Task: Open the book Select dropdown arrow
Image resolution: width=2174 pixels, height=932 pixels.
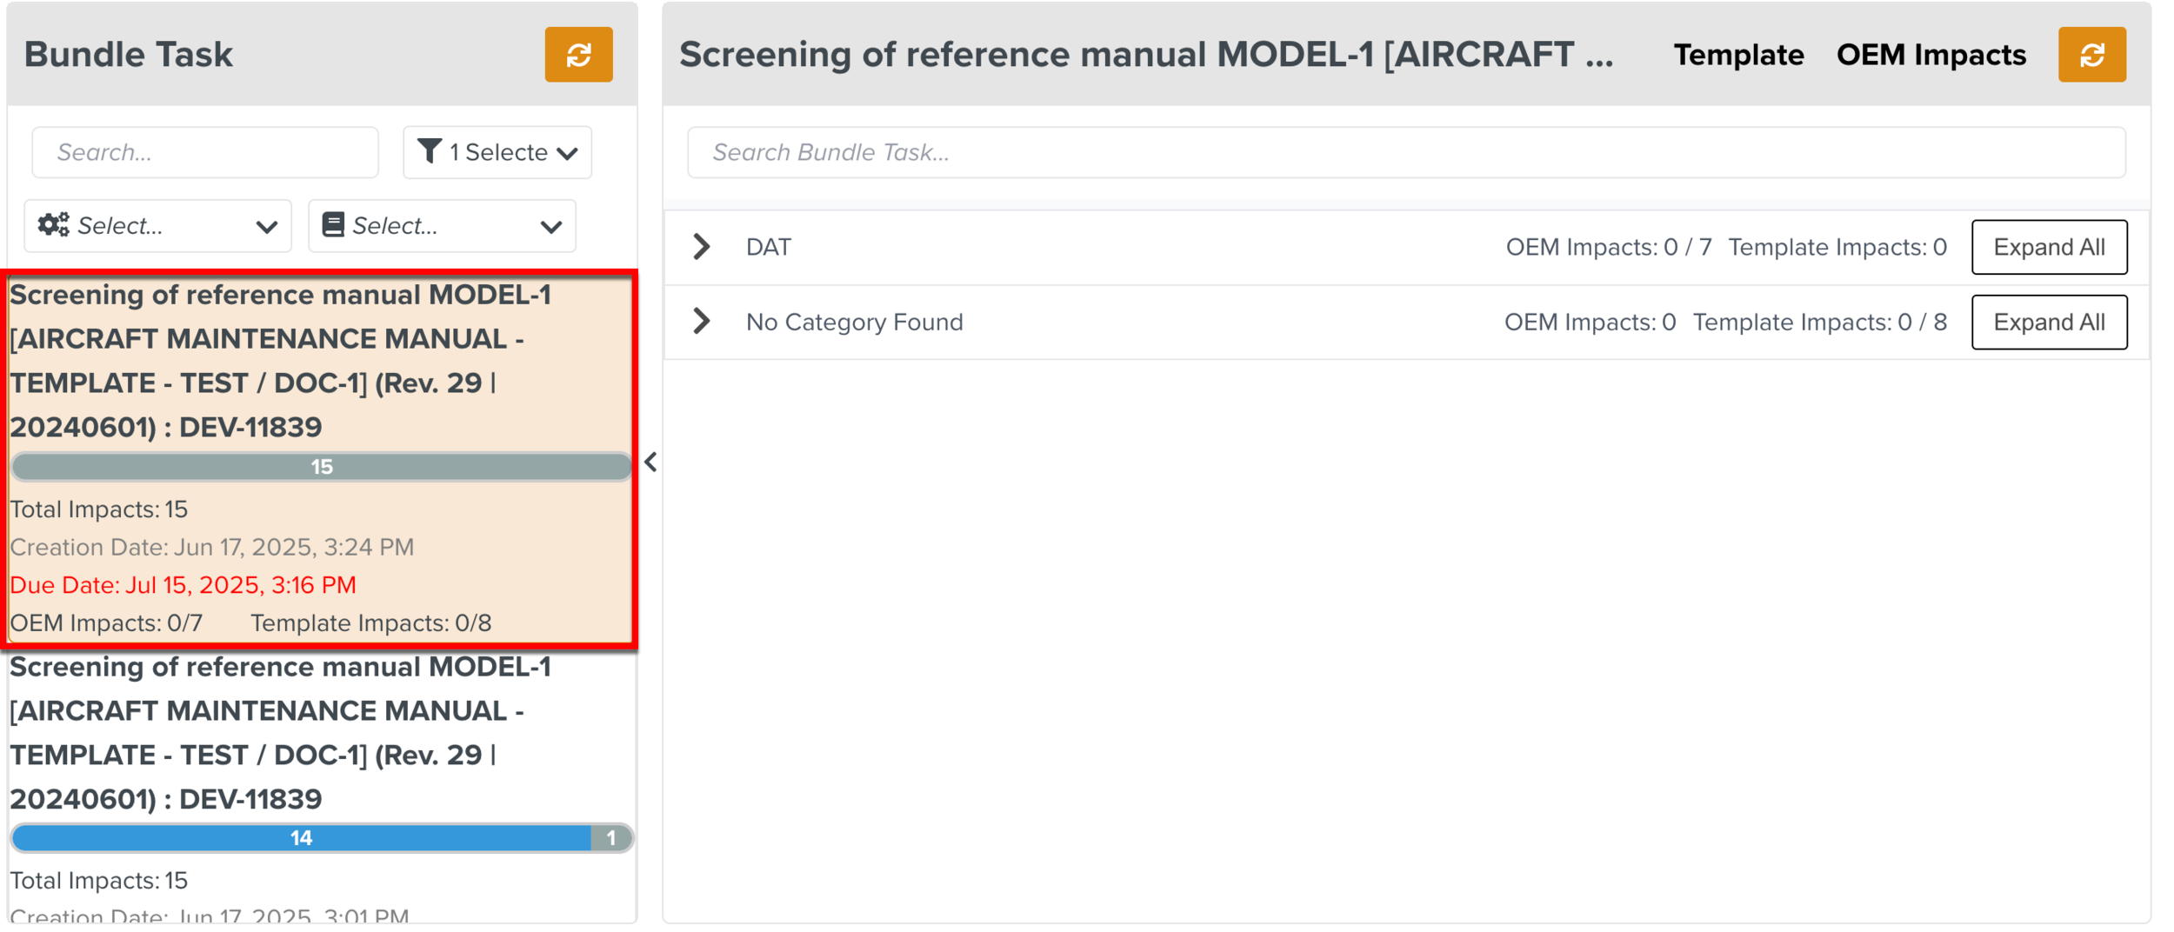Action: 550,227
